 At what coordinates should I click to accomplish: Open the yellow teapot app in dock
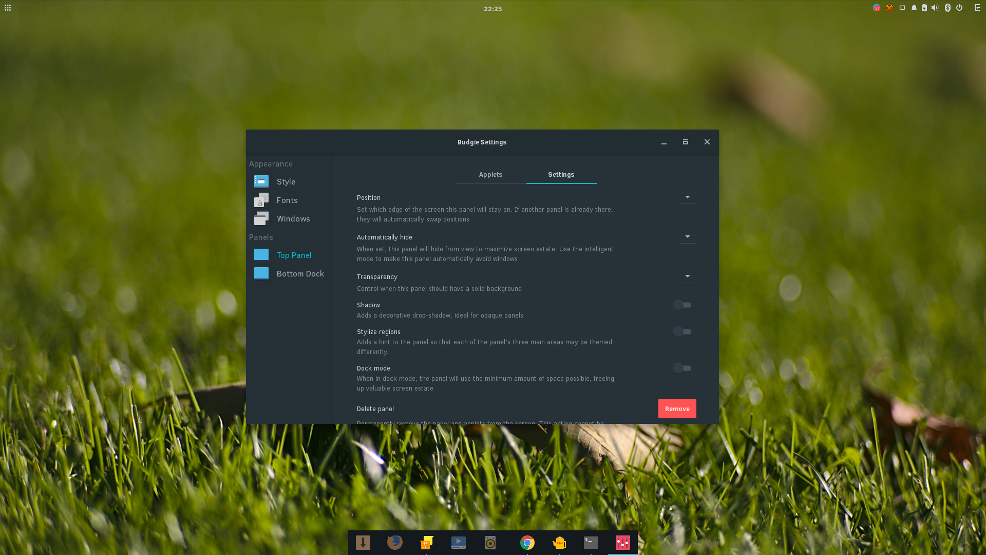coord(559,543)
